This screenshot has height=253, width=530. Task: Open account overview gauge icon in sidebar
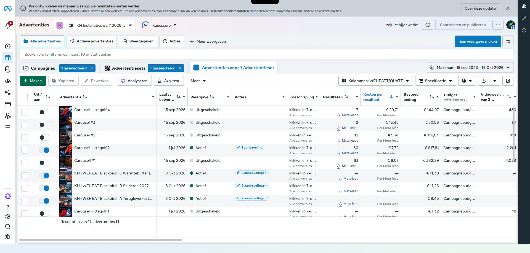(8, 46)
